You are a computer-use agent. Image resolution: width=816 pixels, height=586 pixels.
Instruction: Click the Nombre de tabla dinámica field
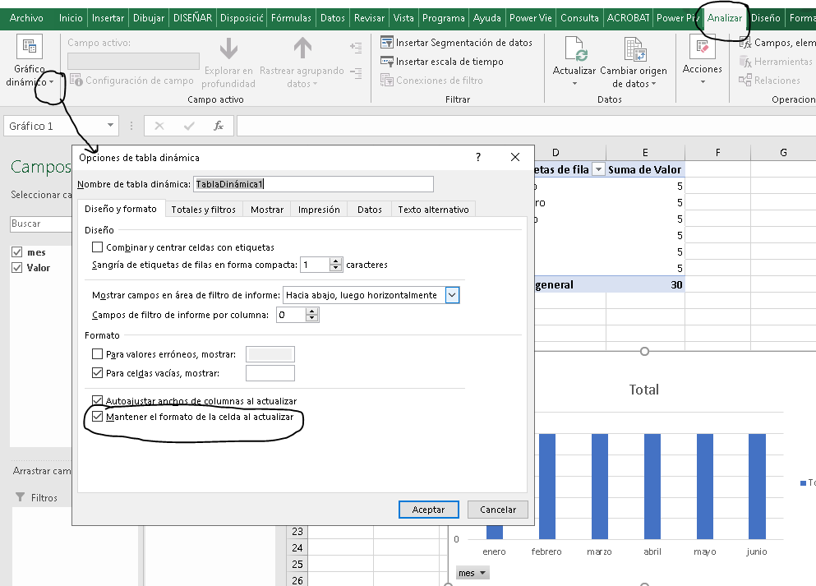pyautogui.click(x=313, y=184)
